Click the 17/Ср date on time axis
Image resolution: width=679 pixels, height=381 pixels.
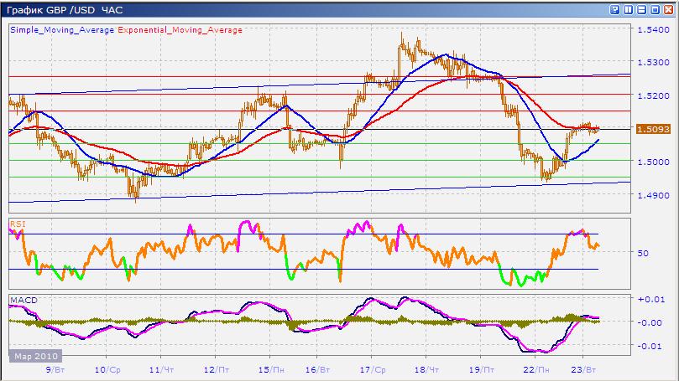372,368
